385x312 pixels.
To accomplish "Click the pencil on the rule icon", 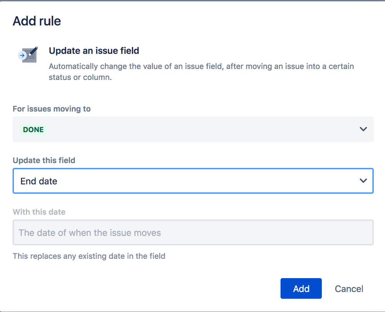I will (34, 51).
